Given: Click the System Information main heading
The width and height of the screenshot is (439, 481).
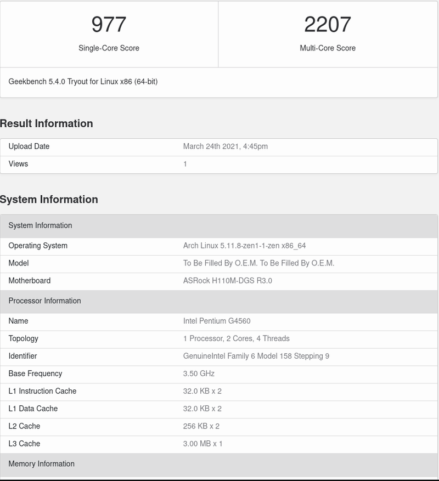Looking at the screenshot, I should click(x=49, y=200).
